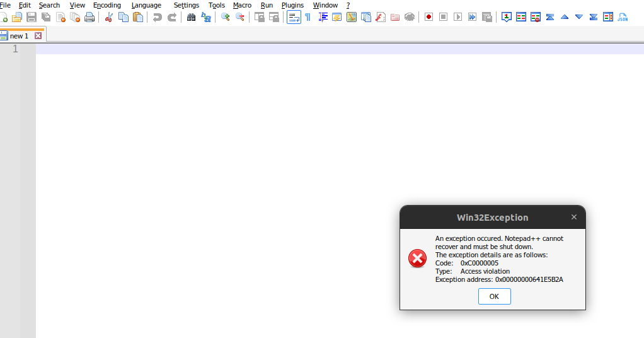This screenshot has height=338, width=644.
Task: Open the Language menu
Action: (146, 5)
